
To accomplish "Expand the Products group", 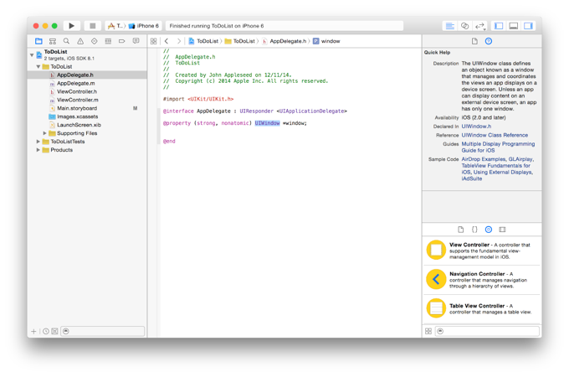I will (x=38, y=150).
